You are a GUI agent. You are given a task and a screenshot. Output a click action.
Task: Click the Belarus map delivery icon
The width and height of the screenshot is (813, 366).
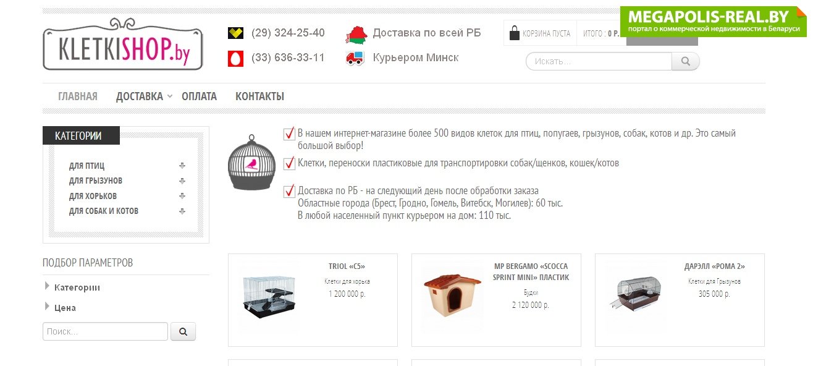(x=356, y=35)
